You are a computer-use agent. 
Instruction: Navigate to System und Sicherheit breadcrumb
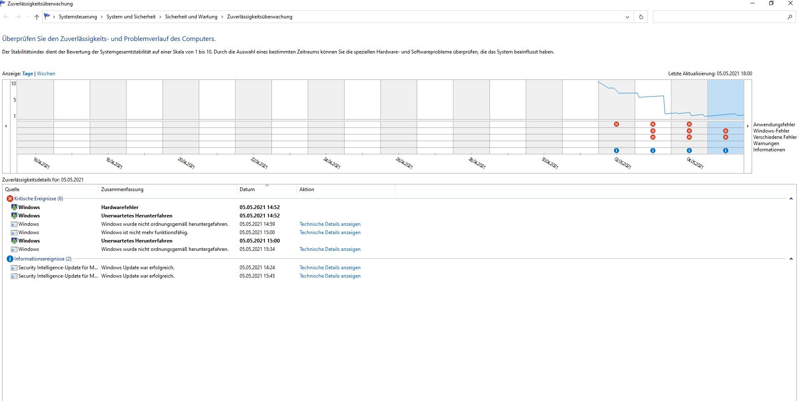pos(131,17)
